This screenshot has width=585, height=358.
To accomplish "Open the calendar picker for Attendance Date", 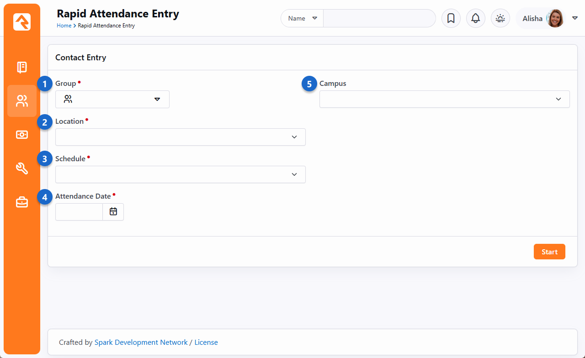I will (113, 212).
